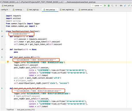Close the config.ini tab
Viewport: 132px width, 111px height.
click(x=10, y=10)
